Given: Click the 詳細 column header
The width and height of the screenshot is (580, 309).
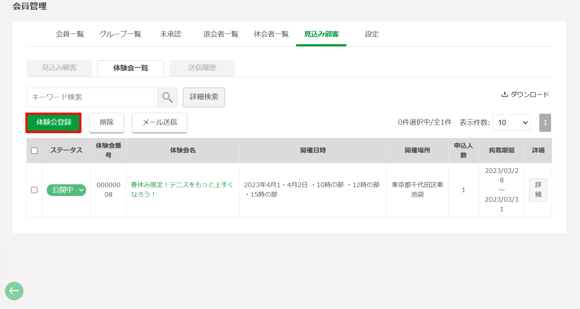Looking at the screenshot, I should (x=538, y=150).
